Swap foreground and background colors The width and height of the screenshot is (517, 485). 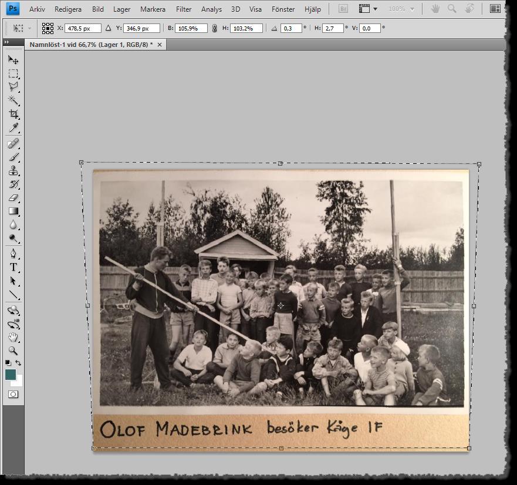[x=18, y=363]
